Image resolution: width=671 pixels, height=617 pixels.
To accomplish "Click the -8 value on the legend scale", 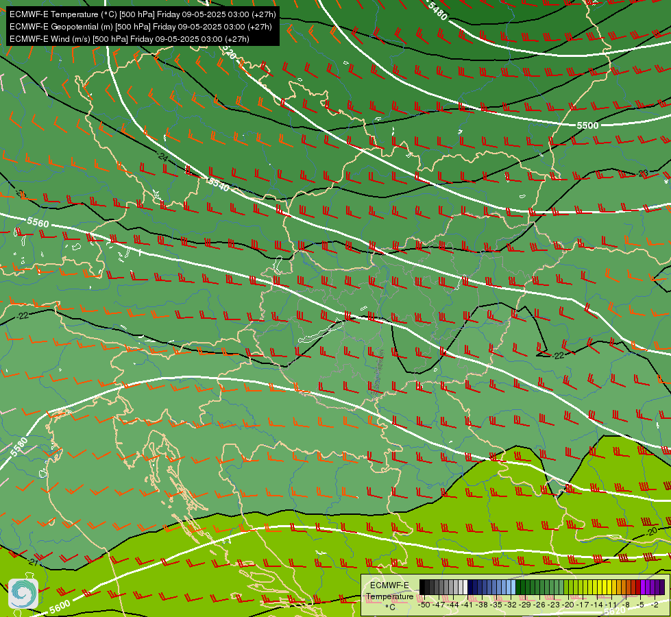I will tap(626, 605).
